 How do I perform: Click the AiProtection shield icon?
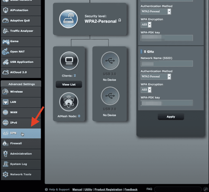5,10
